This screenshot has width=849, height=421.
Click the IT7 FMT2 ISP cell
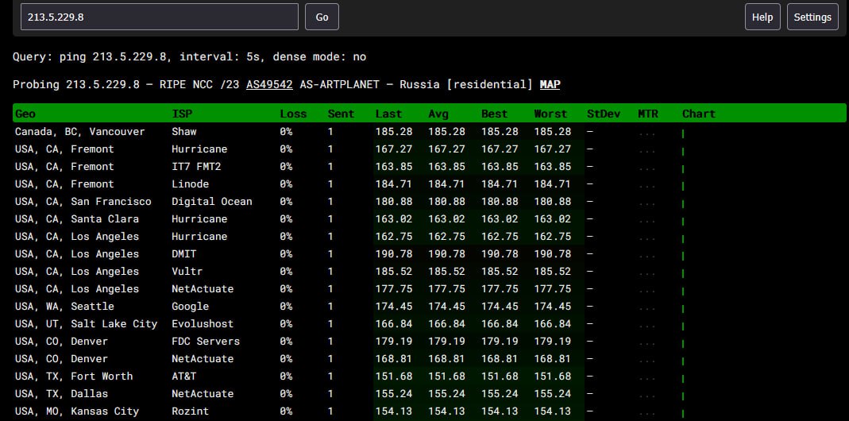[x=196, y=166]
